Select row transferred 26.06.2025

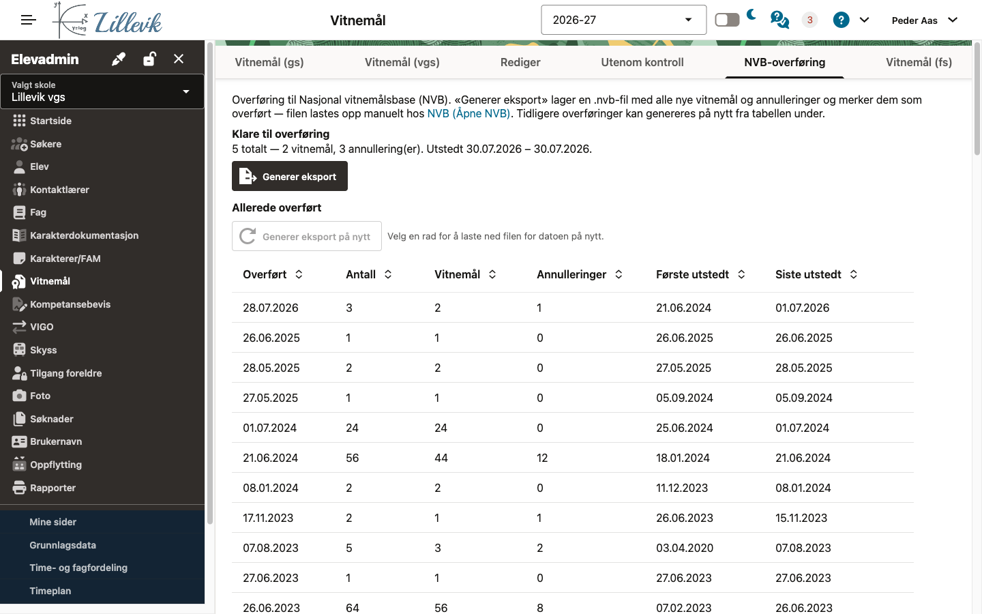(x=573, y=338)
